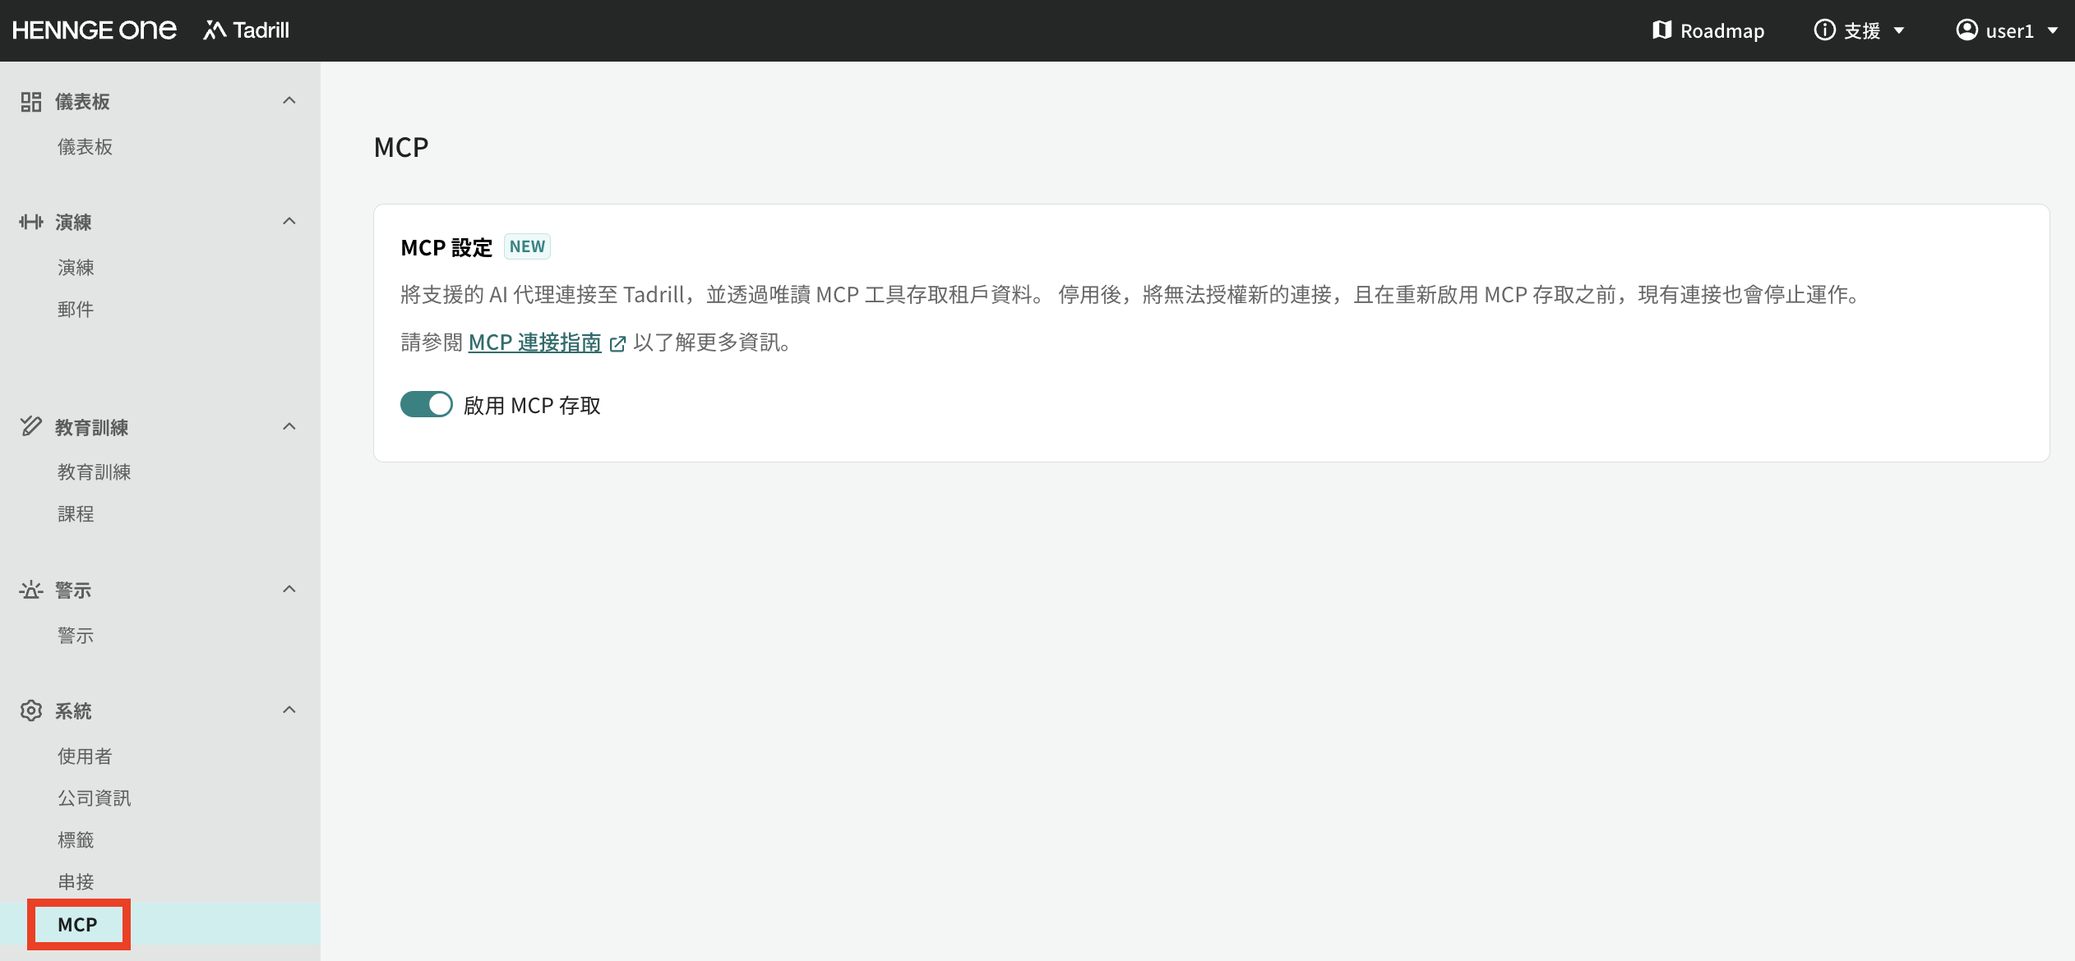This screenshot has width=2075, height=961.
Task: Open the 串接 integrations page
Action: click(76, 882)
